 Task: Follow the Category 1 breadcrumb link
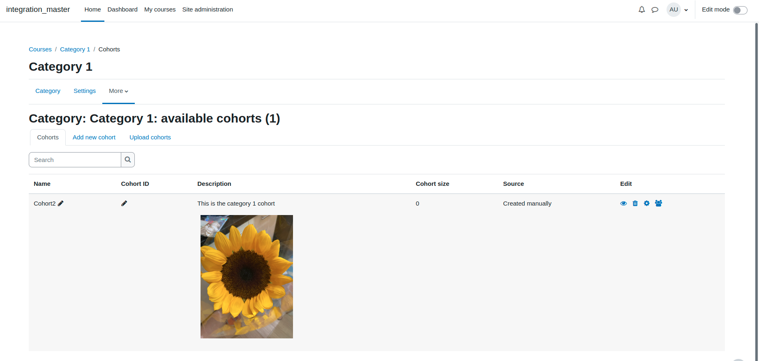75,49
